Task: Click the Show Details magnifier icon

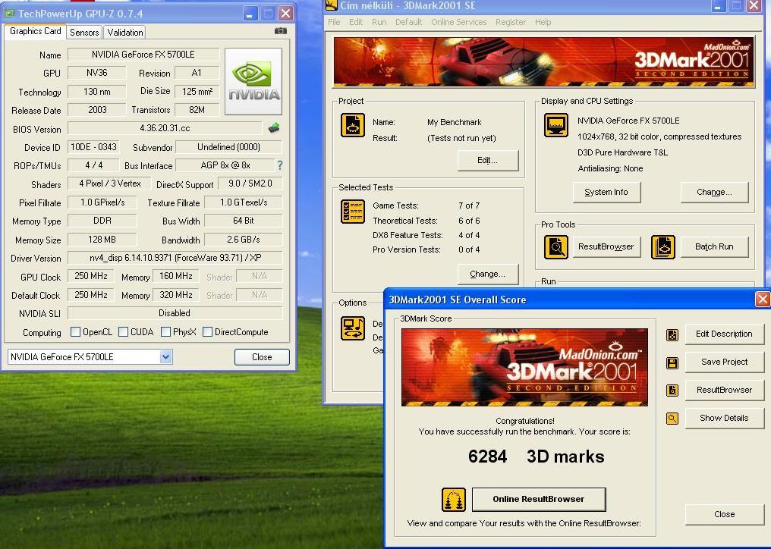Action: pyautogui.click(x=672, y=419)
